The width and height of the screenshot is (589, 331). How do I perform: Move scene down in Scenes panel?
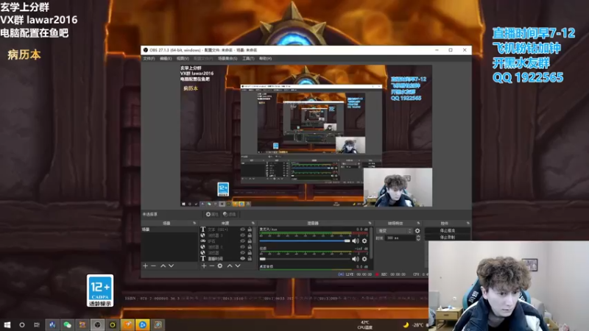pos(172,266)
